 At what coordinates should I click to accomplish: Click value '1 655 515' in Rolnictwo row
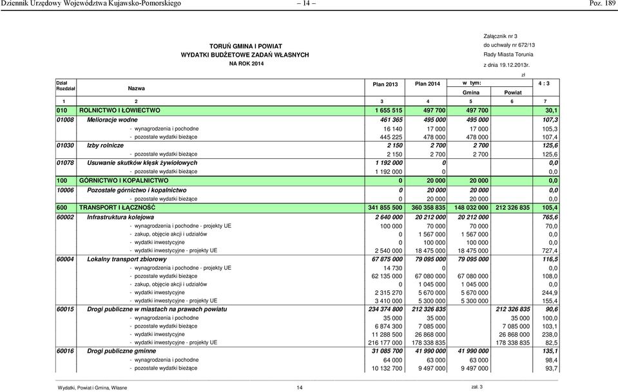coord(389,111)
